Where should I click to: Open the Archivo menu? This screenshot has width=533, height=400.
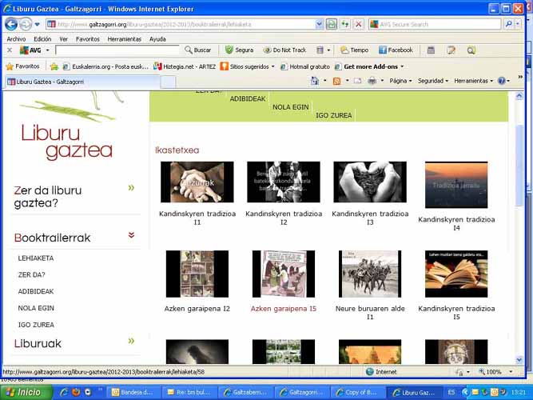pos(16,39)
